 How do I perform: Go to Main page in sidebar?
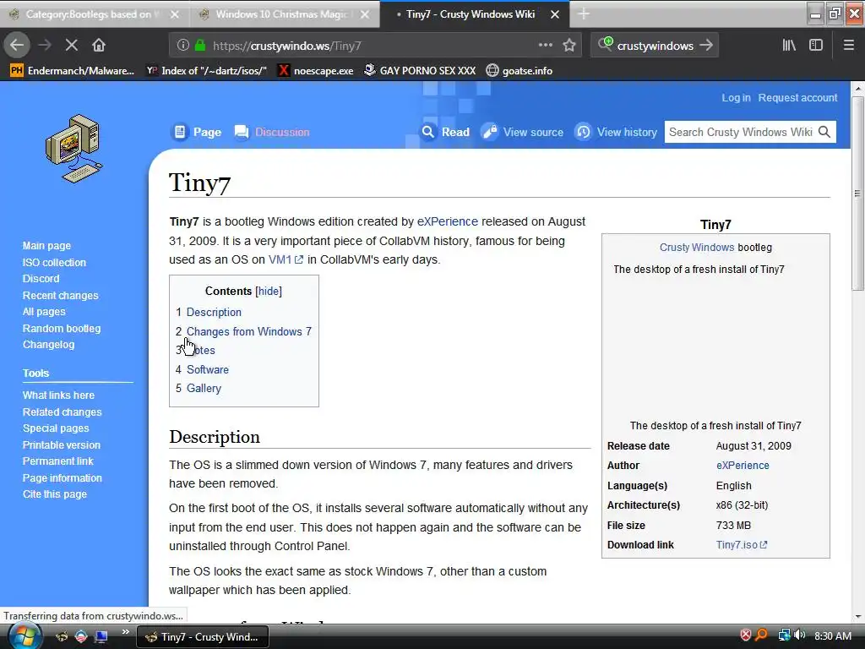pos(47,246)
